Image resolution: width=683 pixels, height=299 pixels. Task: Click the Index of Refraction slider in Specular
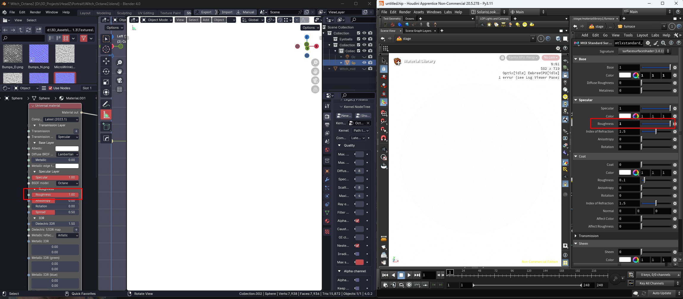(656, 131)
